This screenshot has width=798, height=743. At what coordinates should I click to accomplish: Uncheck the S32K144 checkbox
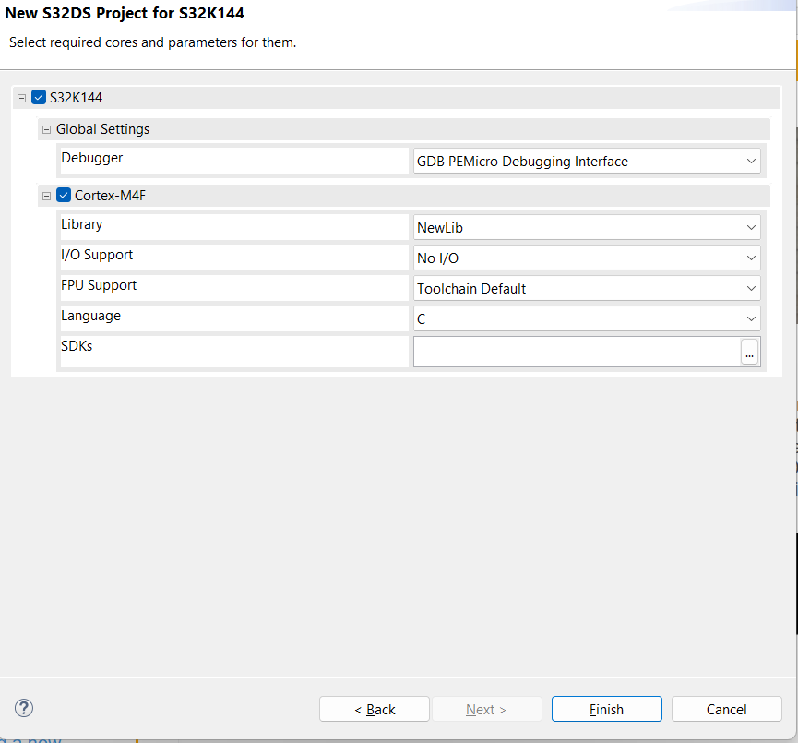39,98
